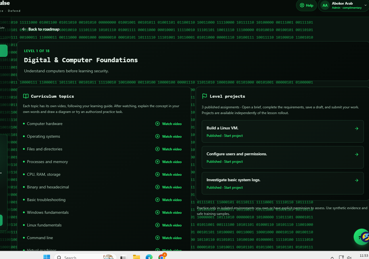Open Microsoft Edge from taskbar
This screenshot has height=259, width=369.
(x=149, y=257)
